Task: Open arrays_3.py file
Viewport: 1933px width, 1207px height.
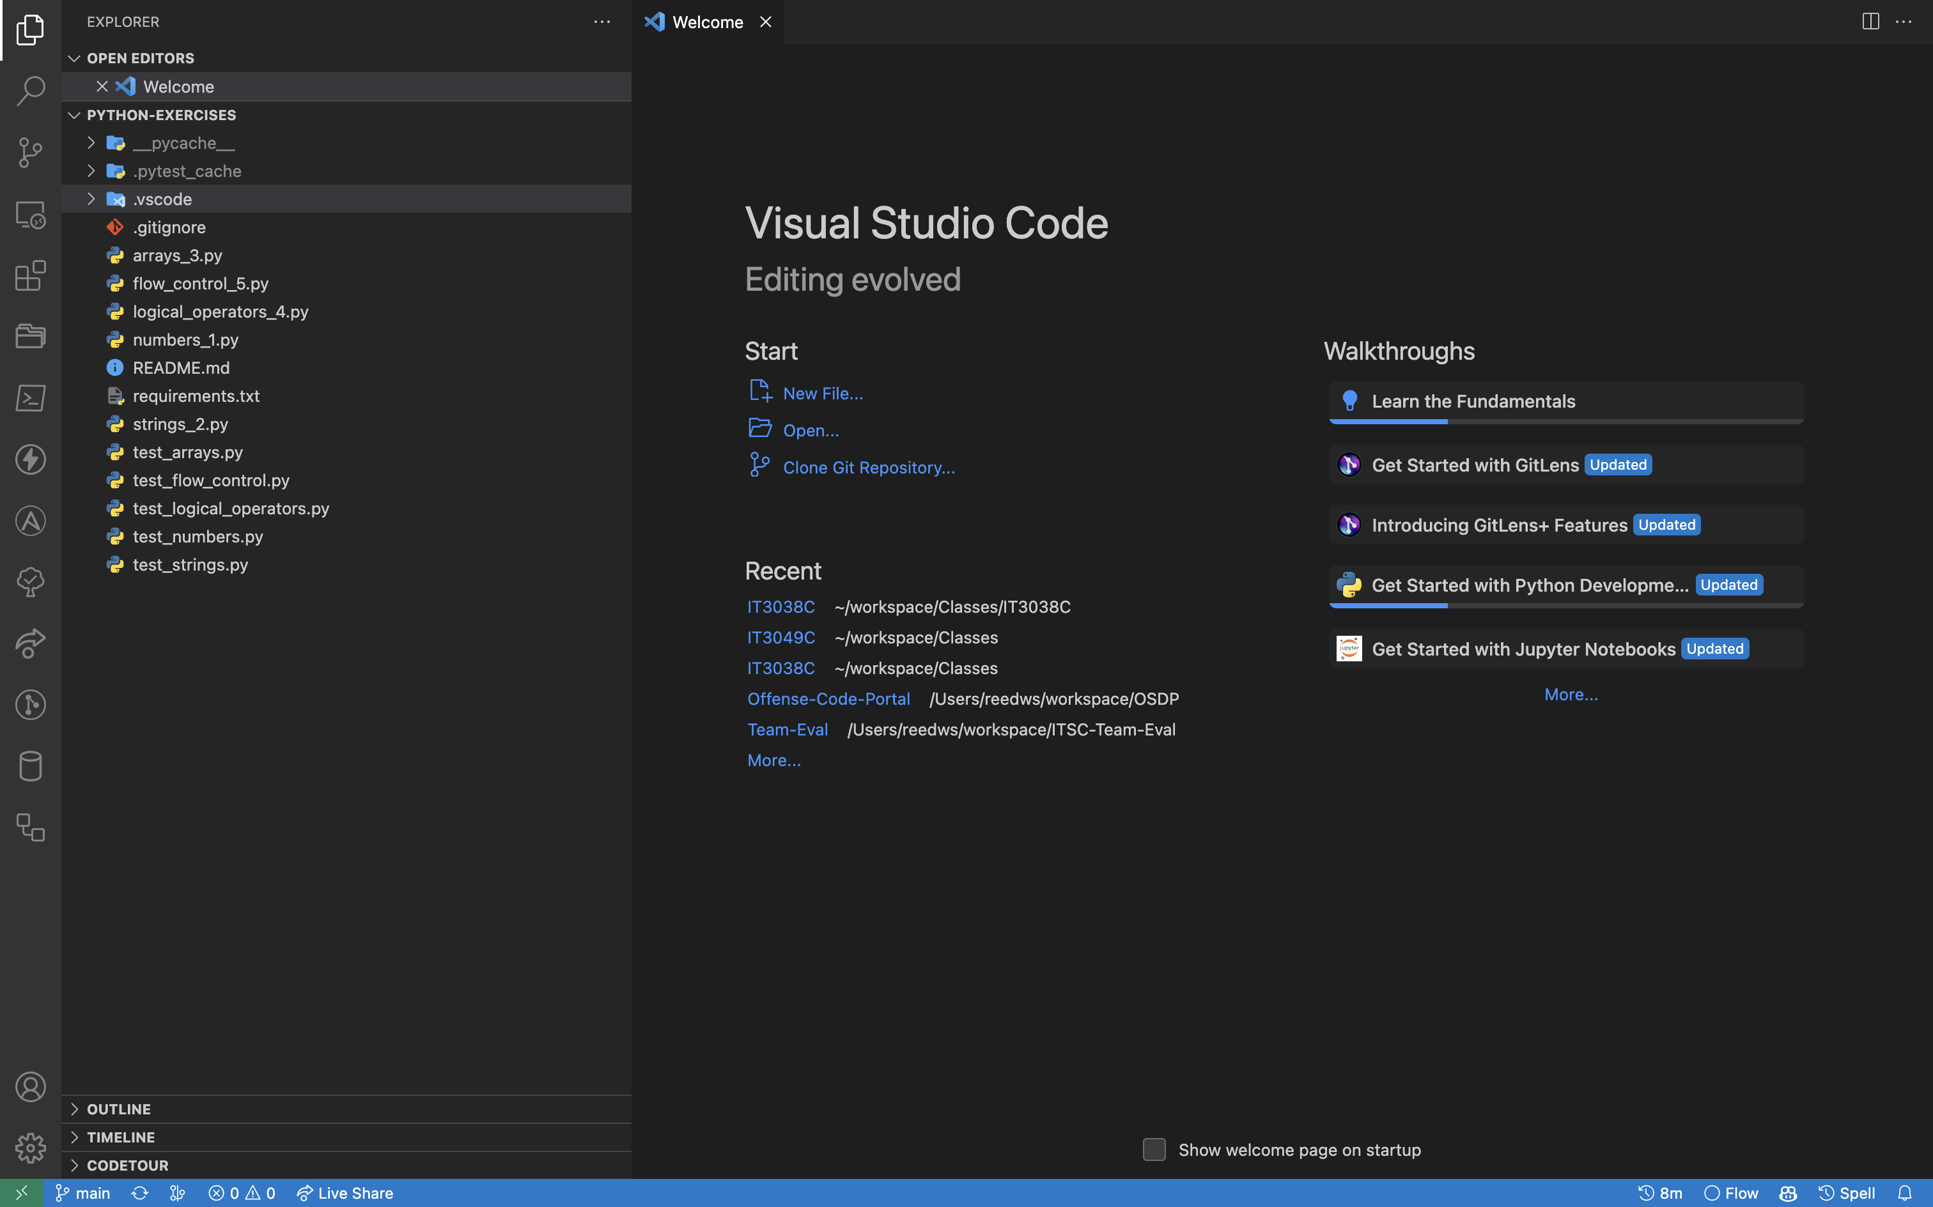Action: click(x=346, y=256)
